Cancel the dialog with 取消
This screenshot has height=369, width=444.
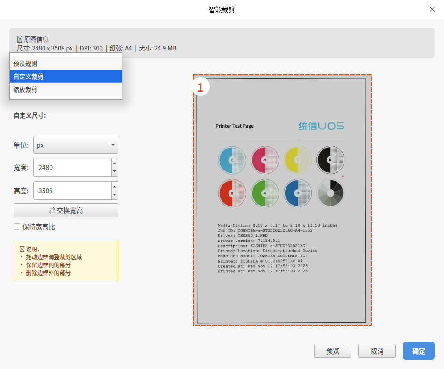tap(377, 351)
